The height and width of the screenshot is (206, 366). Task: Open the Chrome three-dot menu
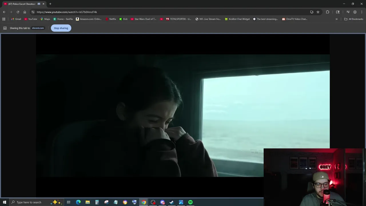362,12
